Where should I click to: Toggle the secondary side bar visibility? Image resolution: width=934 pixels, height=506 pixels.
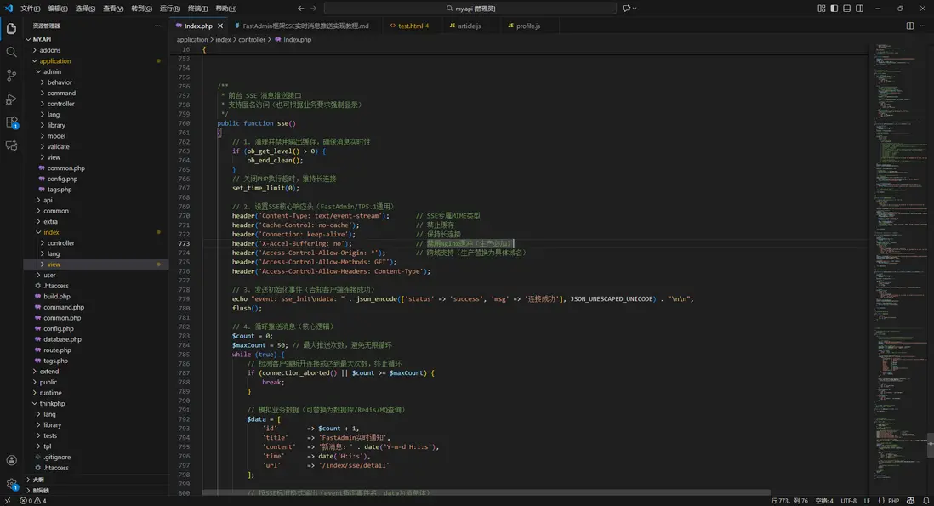tap(860, 8)
